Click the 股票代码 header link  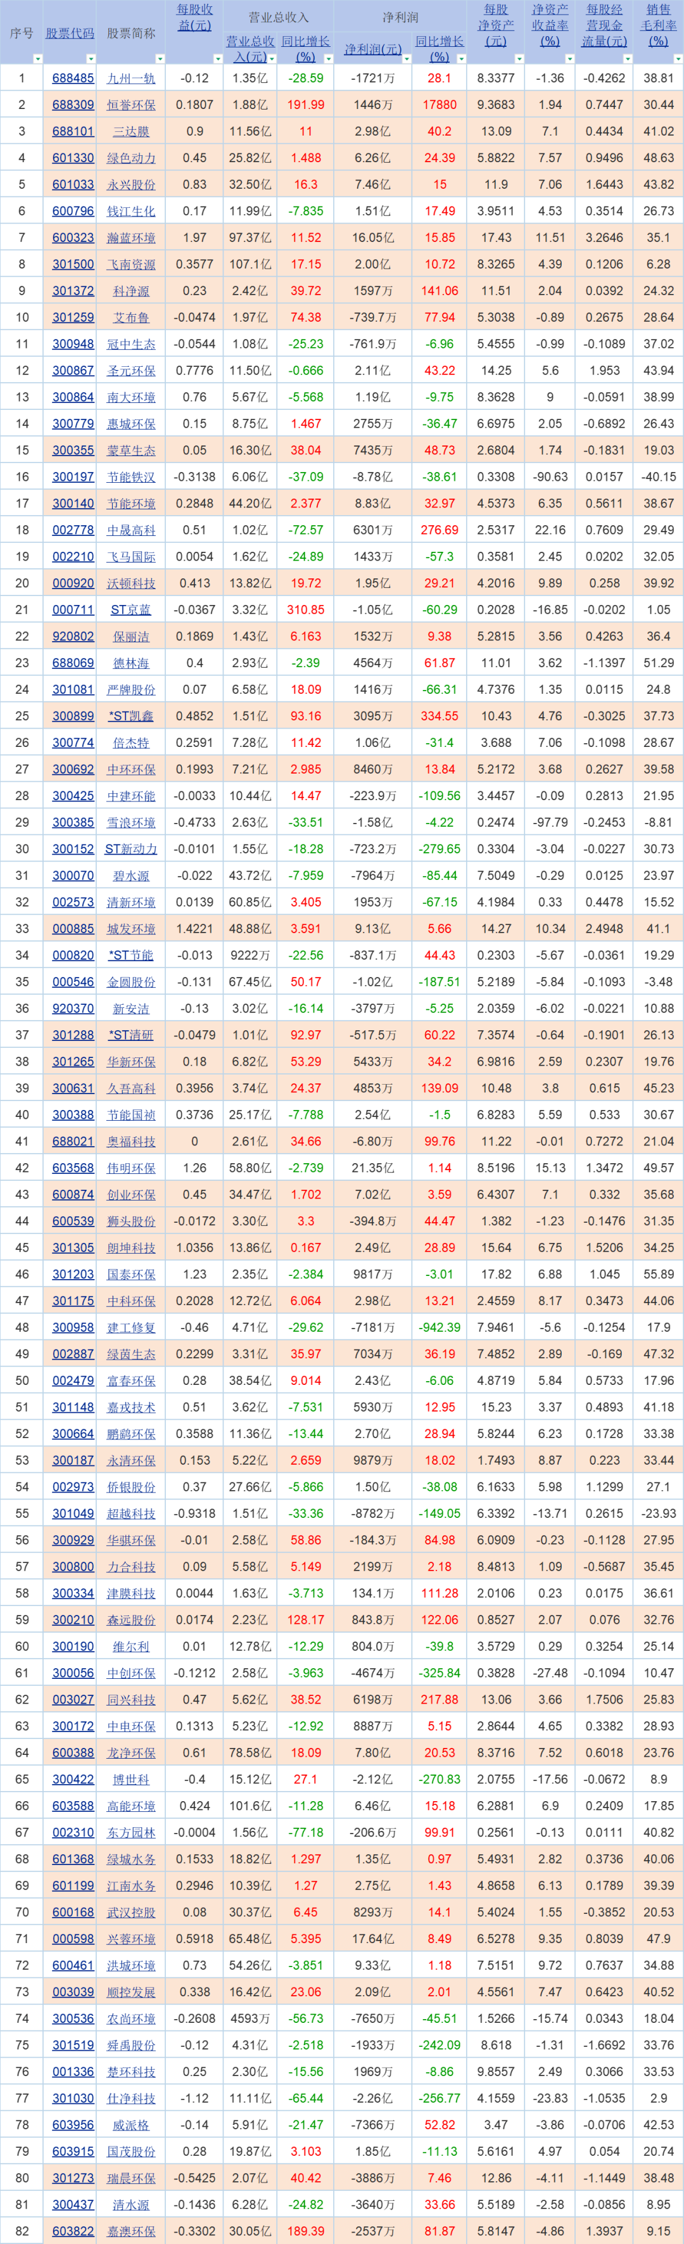(70, 33)
